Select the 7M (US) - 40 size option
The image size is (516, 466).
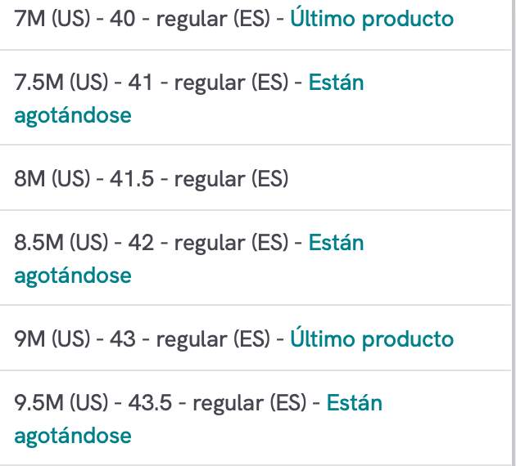pos(256,20)
